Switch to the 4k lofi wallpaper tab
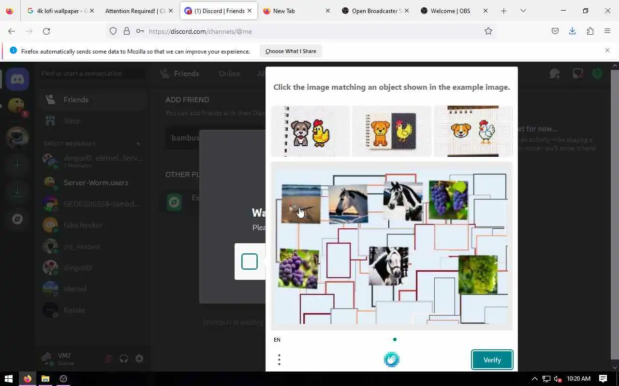This screenshot has height=386, width=619. pyautogui.click(x=60, y=11)
